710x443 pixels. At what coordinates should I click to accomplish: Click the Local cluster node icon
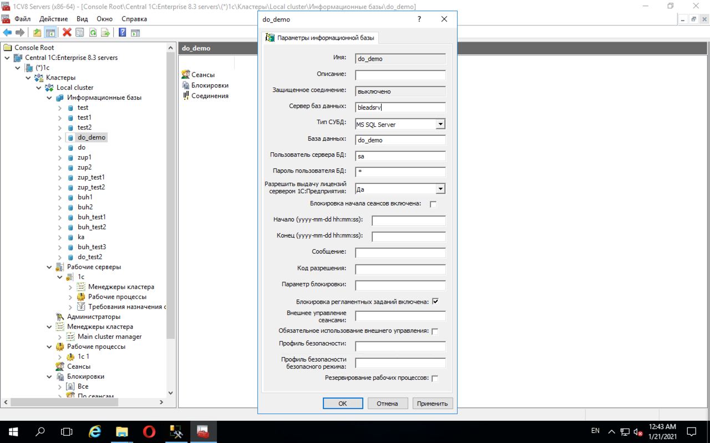click(x=49, y=87)
